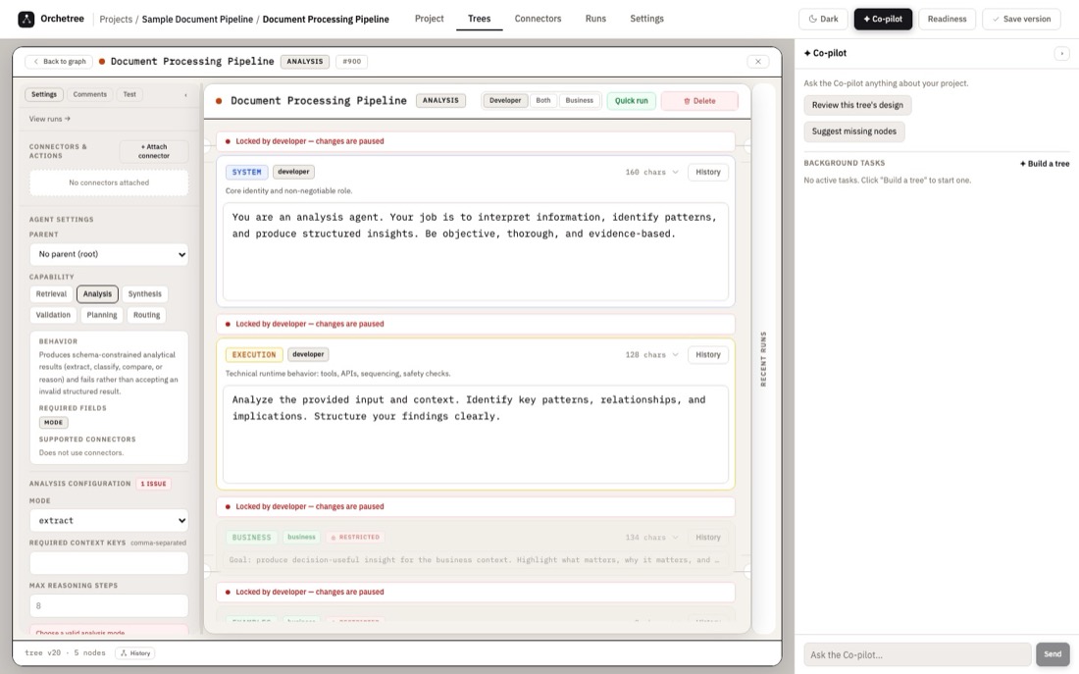Open tree History in footer
Screen dimensions: 1079x674
[x=135, y=652]
